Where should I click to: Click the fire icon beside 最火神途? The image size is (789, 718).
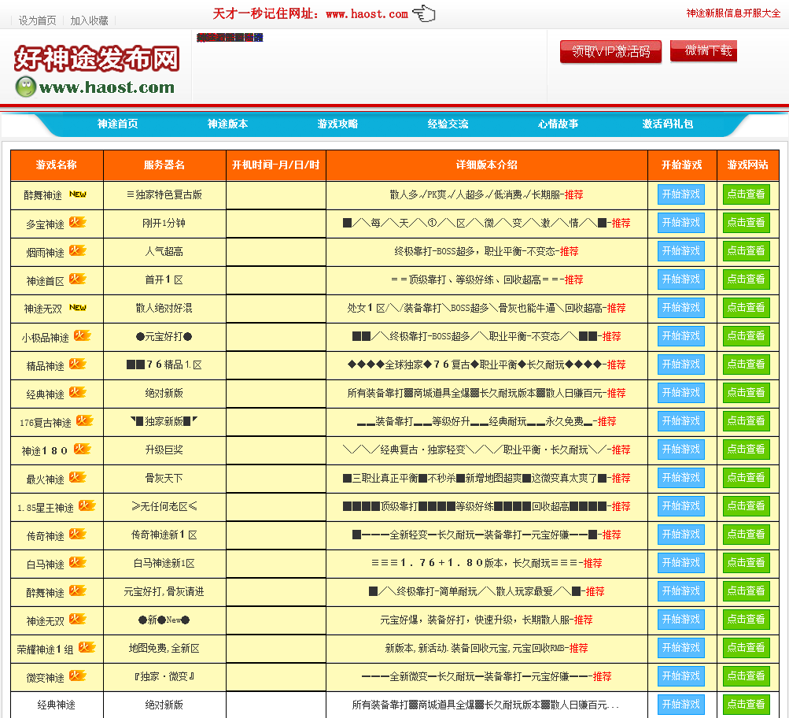[78, 477]
